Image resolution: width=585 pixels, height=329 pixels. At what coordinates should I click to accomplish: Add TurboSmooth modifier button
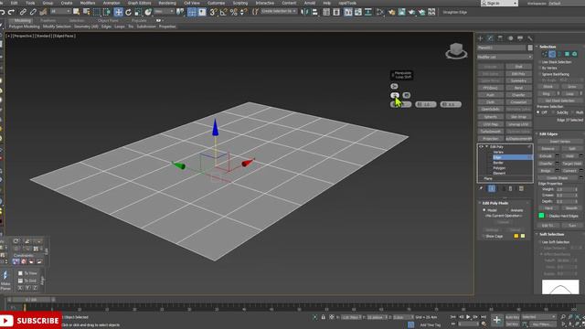click(x=491, y=132)
